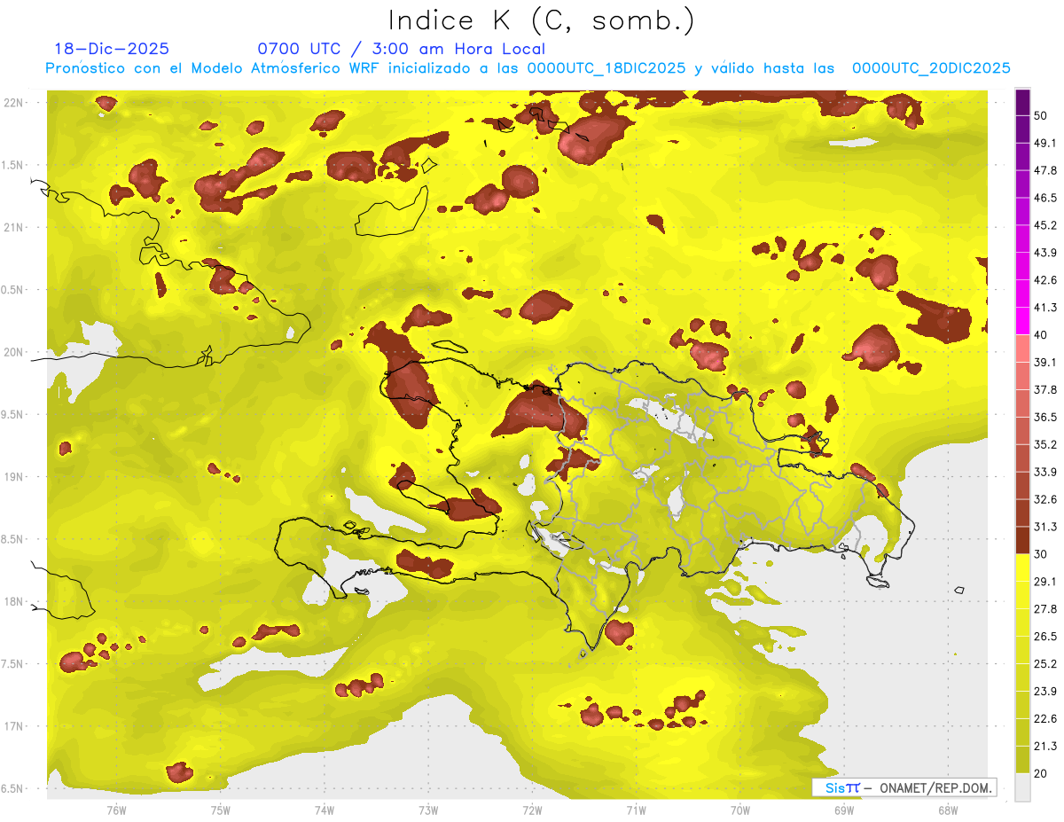Image resolution: width=1064 pixels, height=822 pixels.
Task: Click the colorbar label "36.5"
Action: [x=1044, y=418]
